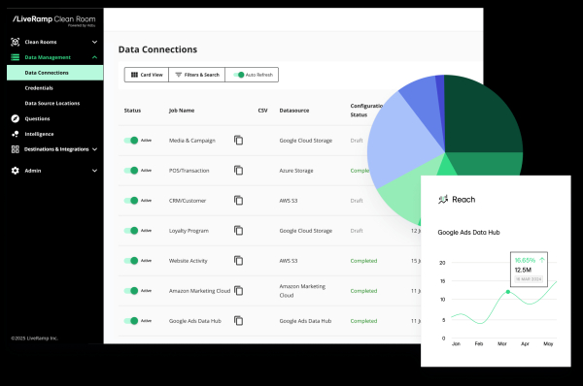Switch to Card View
Viewport: 583px width, 386px height.
click(x=147, y=75)
